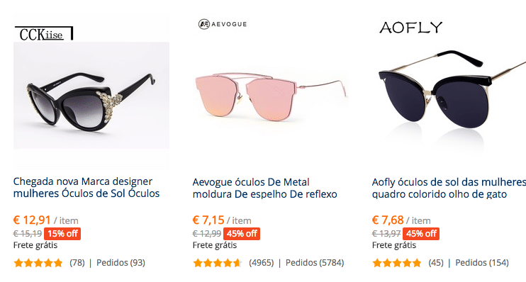Viewport: 526px width, 282px height.
Task: Click the star rating of Aevogue sunglasses
Action: pyautogui.click(x=218, y=263)
